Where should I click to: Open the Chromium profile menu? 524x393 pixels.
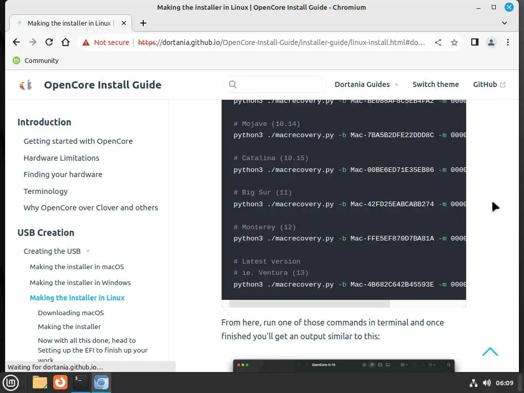click(x=491, y=42)
